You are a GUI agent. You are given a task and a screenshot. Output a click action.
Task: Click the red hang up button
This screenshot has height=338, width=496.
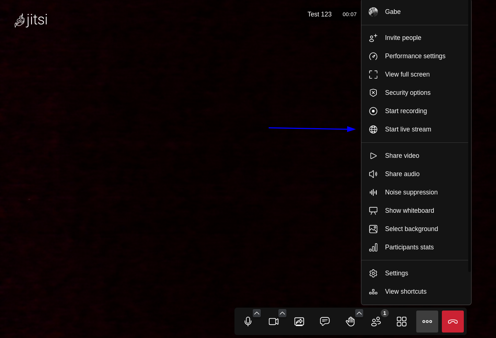click(x=453, y=322)
